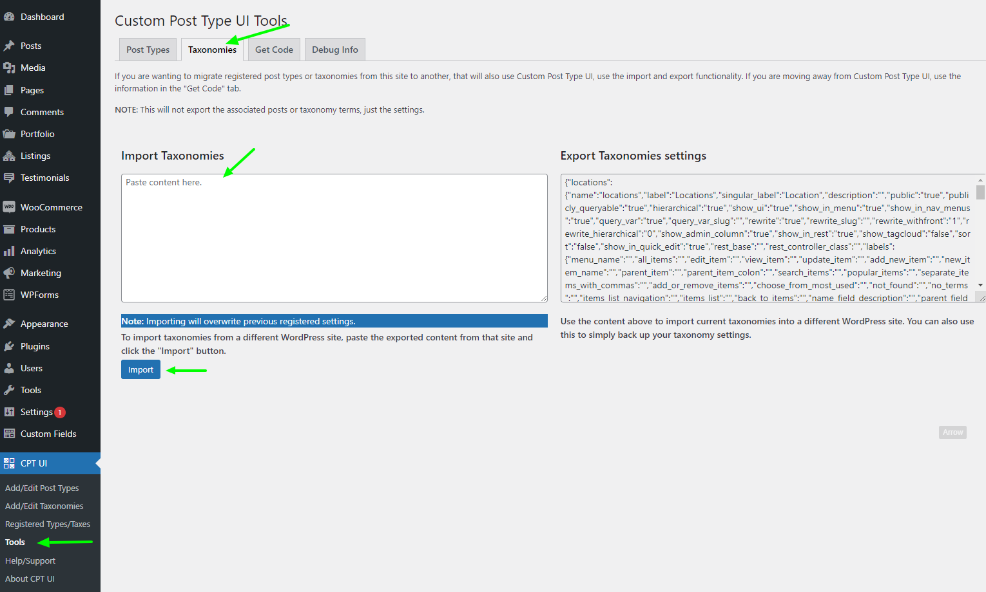The height and width of the screenshot is (592, 986).
Task: Click the Export Taxonomies settings text box
Action: (x=767, y=238)
